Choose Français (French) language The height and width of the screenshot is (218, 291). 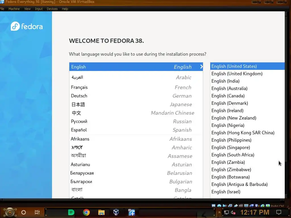point(136,87)
